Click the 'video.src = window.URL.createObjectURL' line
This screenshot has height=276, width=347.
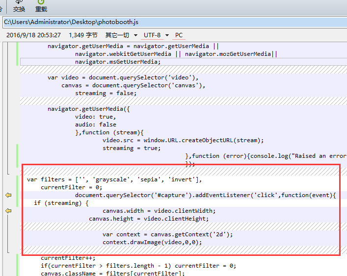coord(183,140)
